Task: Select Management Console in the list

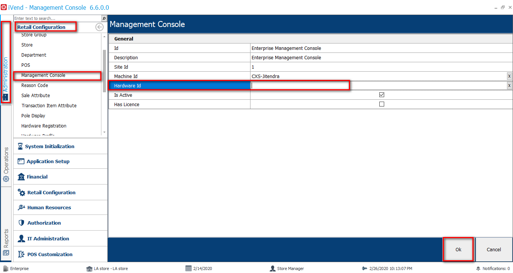Action: coord(43,75)
